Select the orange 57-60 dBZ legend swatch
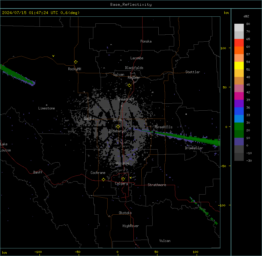262x256 pixels. 239,50
